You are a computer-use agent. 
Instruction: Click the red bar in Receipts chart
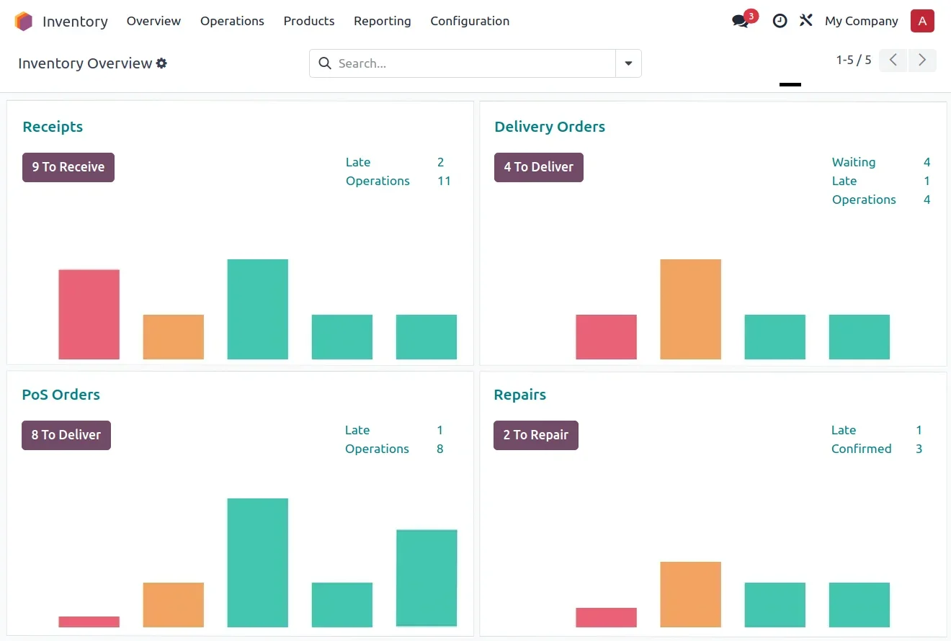[89, 314]
